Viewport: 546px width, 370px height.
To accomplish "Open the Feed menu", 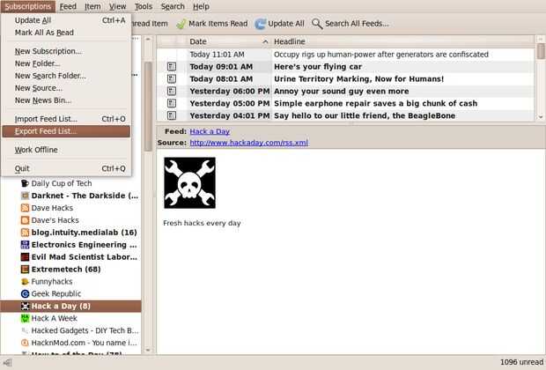I will [x=68, y=6].
